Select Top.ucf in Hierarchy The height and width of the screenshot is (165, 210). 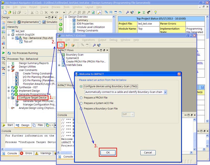28,42
